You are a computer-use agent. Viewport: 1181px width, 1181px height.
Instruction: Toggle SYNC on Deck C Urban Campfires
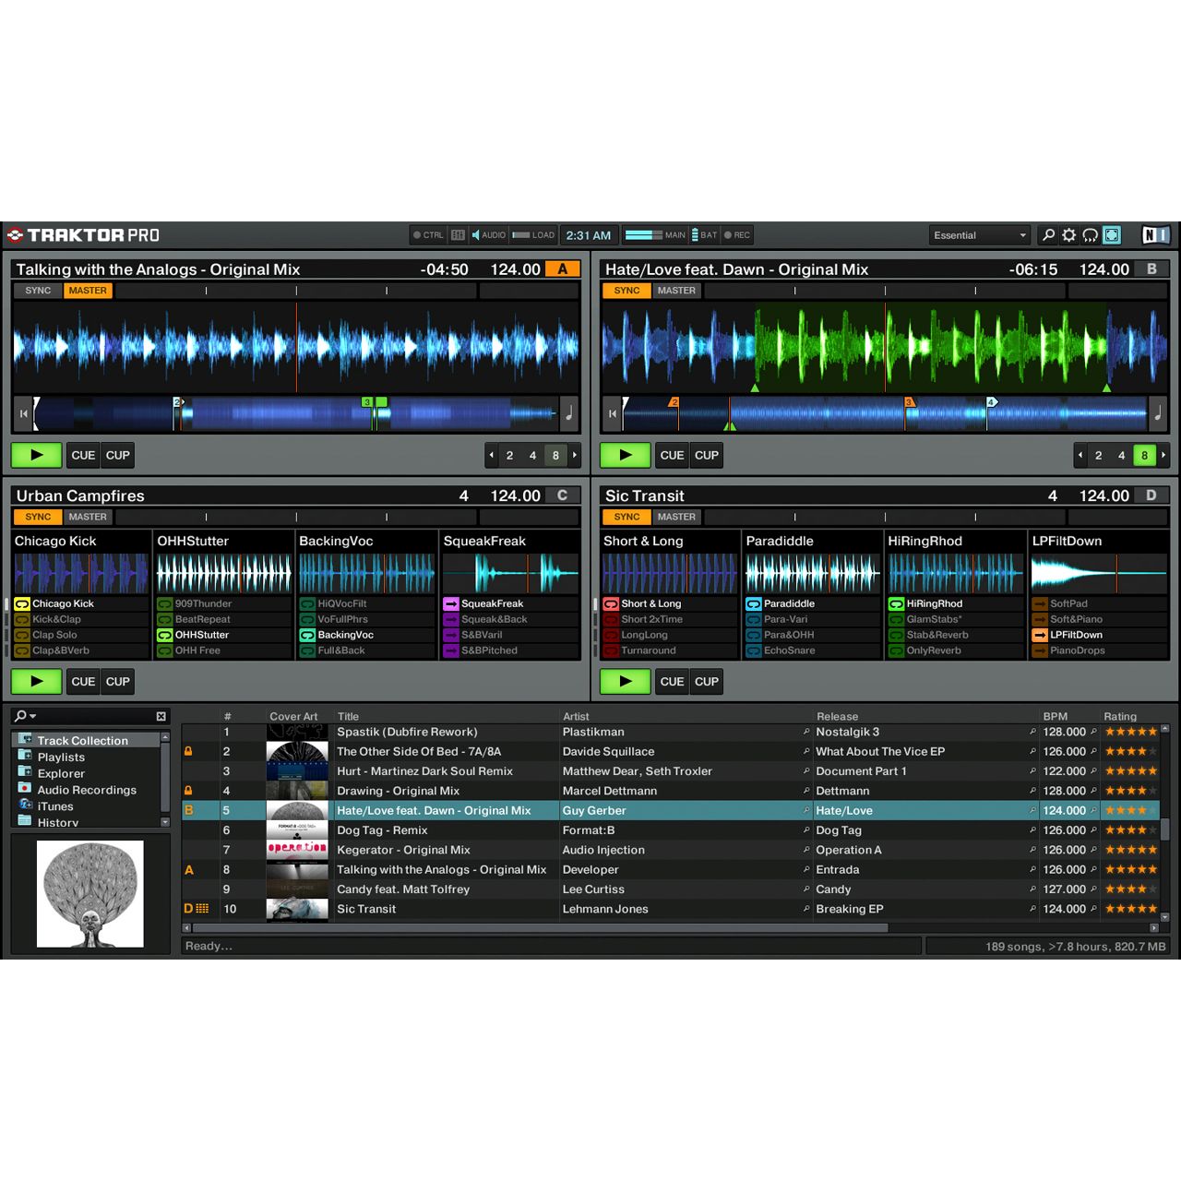38,517
